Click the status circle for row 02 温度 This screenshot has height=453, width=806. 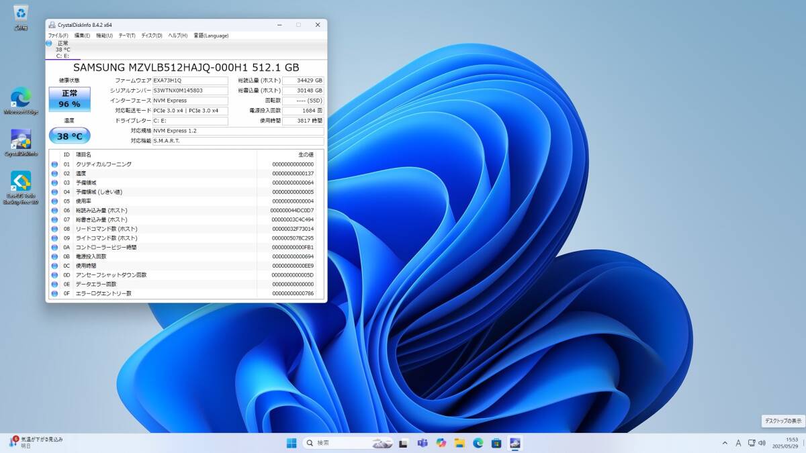coord(54,173)
